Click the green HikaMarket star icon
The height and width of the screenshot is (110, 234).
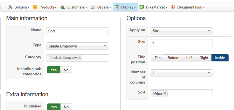(142, 7)
